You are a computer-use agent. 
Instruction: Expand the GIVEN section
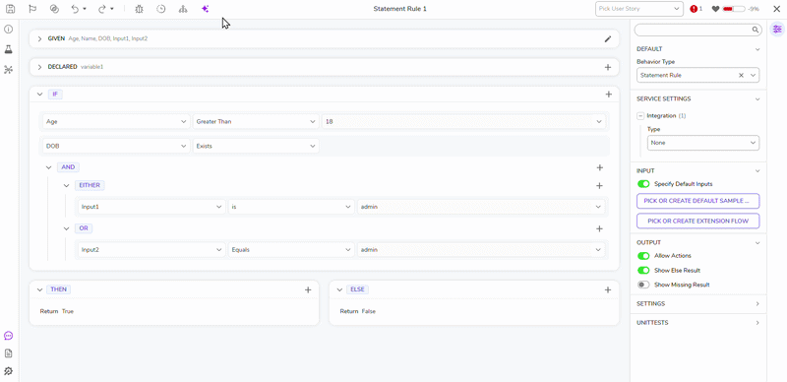coord(40,38)
